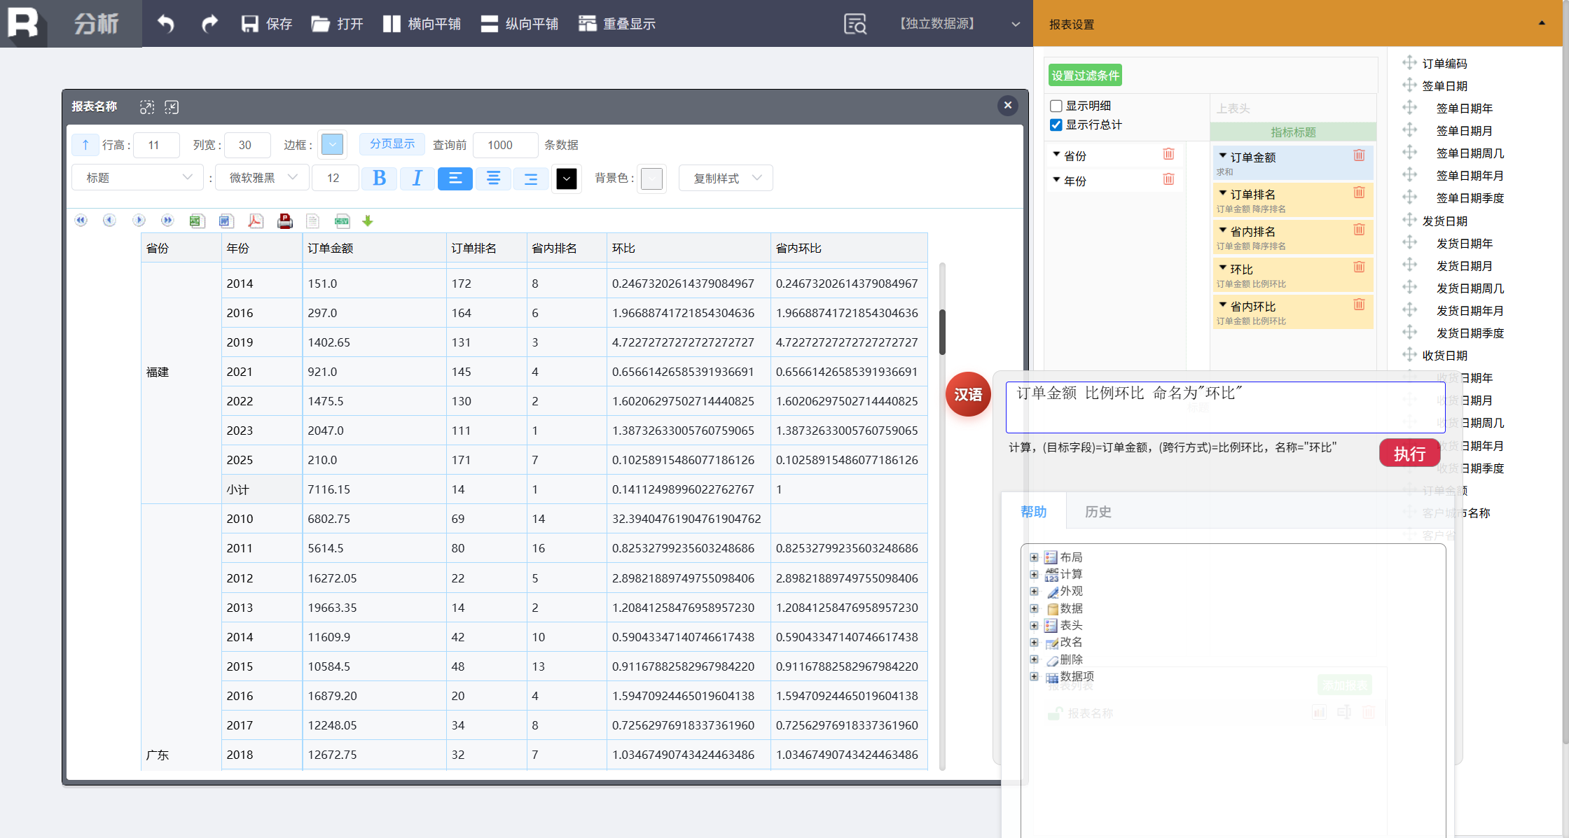This screenshot has height=838, width=1569.
Task: Export report to Excel icon
Action: point(196,221)
